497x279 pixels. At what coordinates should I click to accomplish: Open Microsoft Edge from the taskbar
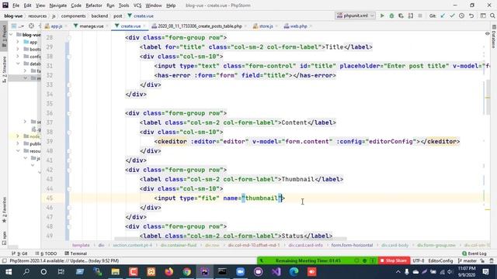[294, 272]
